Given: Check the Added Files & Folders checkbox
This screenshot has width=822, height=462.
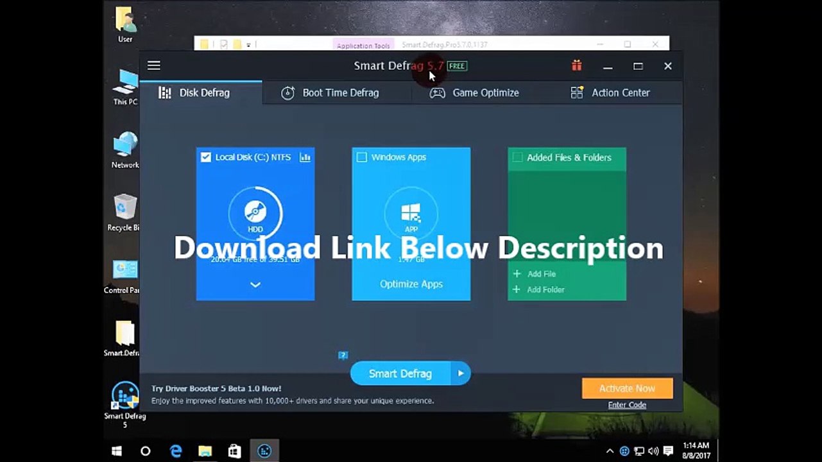Looking at the screenshot, I should pyautogui.click(x=518, y=157).
